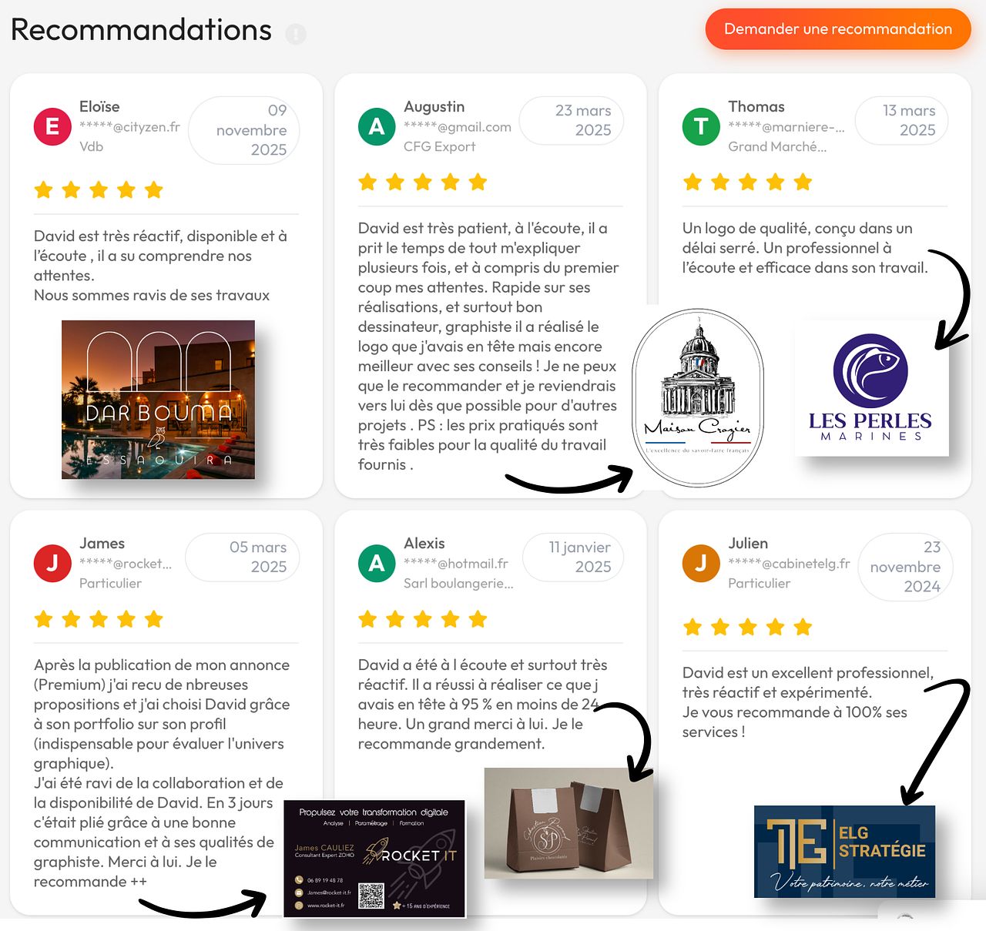Open the Dar Bouma Essaouira image
The image size is (986, 931).
click(158, 400)
